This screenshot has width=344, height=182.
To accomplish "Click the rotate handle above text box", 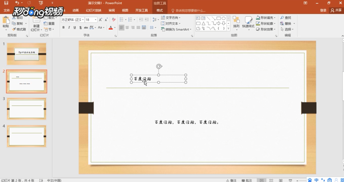I will 159,66.
